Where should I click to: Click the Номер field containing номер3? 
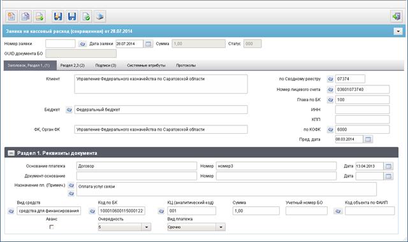[276, 166]
